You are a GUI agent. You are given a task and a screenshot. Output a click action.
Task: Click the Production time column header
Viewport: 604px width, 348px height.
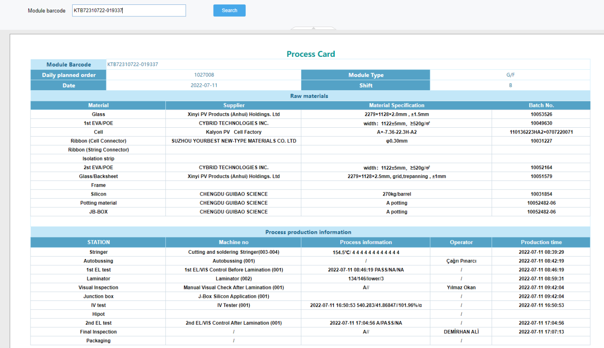541,242
